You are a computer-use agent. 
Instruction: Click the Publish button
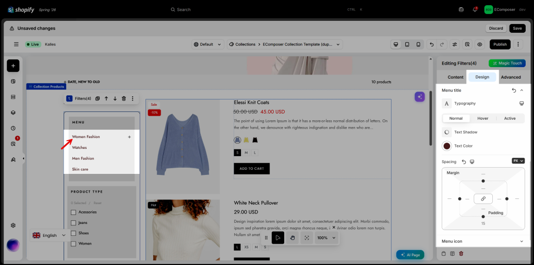pos(500,44)
